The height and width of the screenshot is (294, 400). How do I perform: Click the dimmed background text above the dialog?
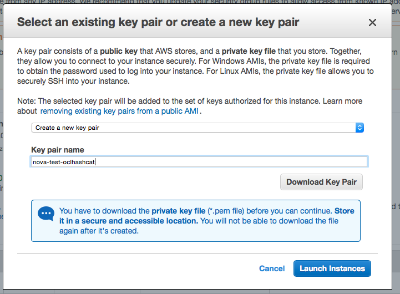coord(200,2)
